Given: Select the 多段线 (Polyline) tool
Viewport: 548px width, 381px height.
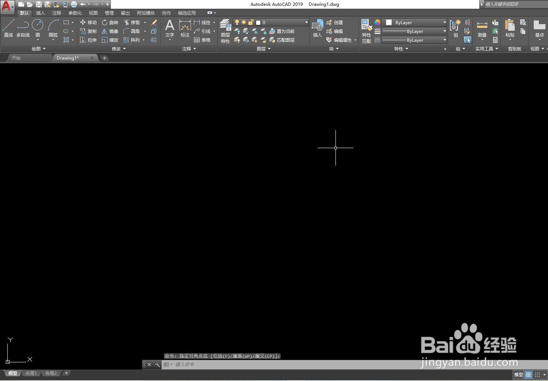Looking at the screenshot, I should [23, 28].
